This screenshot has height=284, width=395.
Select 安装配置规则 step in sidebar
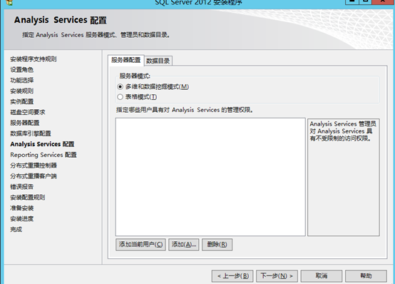pos(28,197)
